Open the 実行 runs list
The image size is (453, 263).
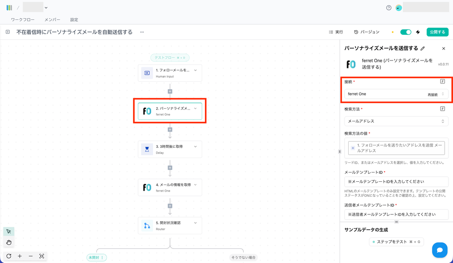(336, 32)
